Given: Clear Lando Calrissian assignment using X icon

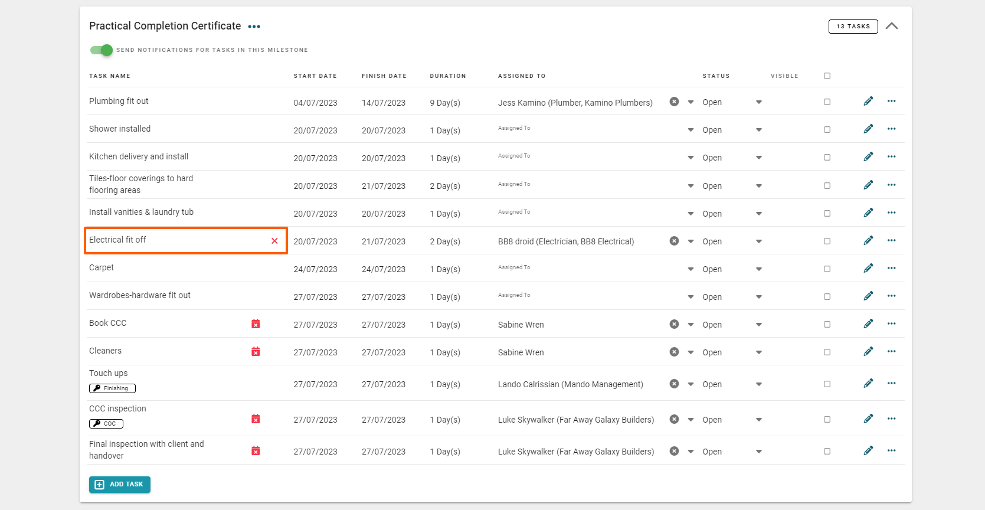Looking at the screenshot, I should 674,384.
